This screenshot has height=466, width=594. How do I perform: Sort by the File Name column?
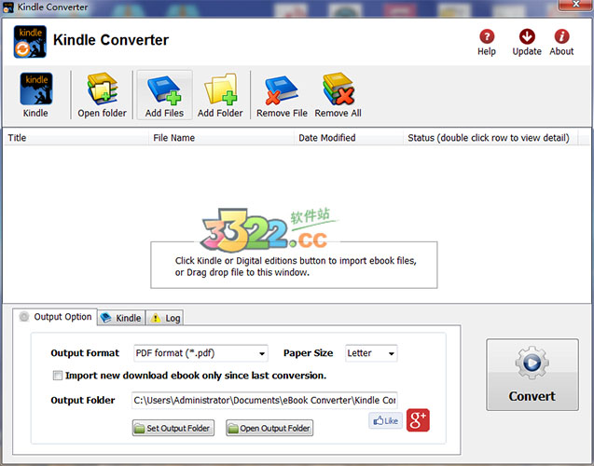[221, 138]
